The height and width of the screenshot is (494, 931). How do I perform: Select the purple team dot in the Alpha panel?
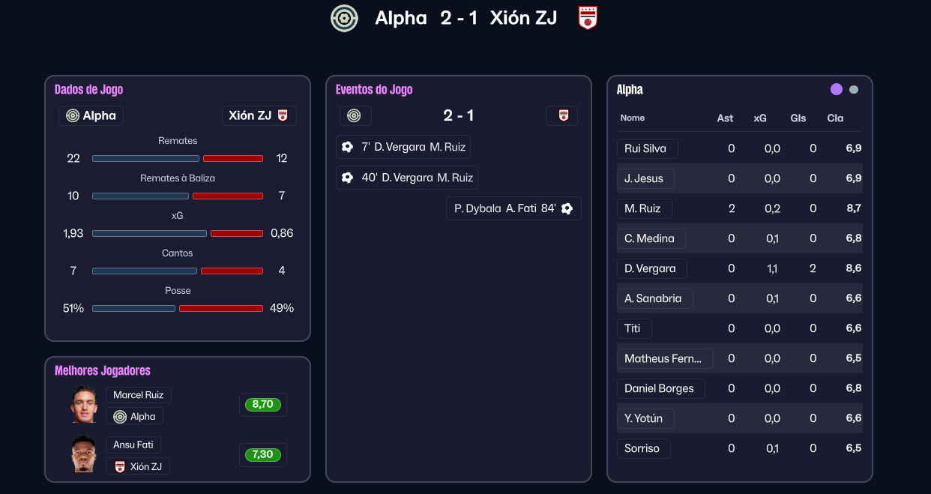(837, 89)
